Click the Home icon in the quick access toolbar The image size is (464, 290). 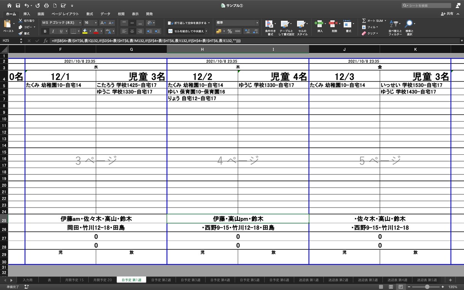[9, 6]
